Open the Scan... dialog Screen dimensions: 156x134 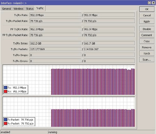coord(147,60)
